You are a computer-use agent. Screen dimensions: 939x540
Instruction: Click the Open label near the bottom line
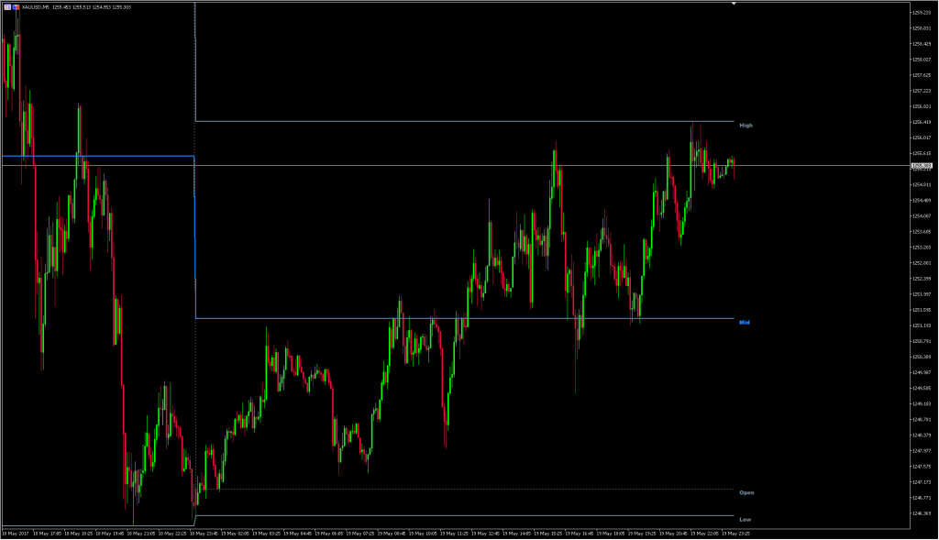[746, 492]
